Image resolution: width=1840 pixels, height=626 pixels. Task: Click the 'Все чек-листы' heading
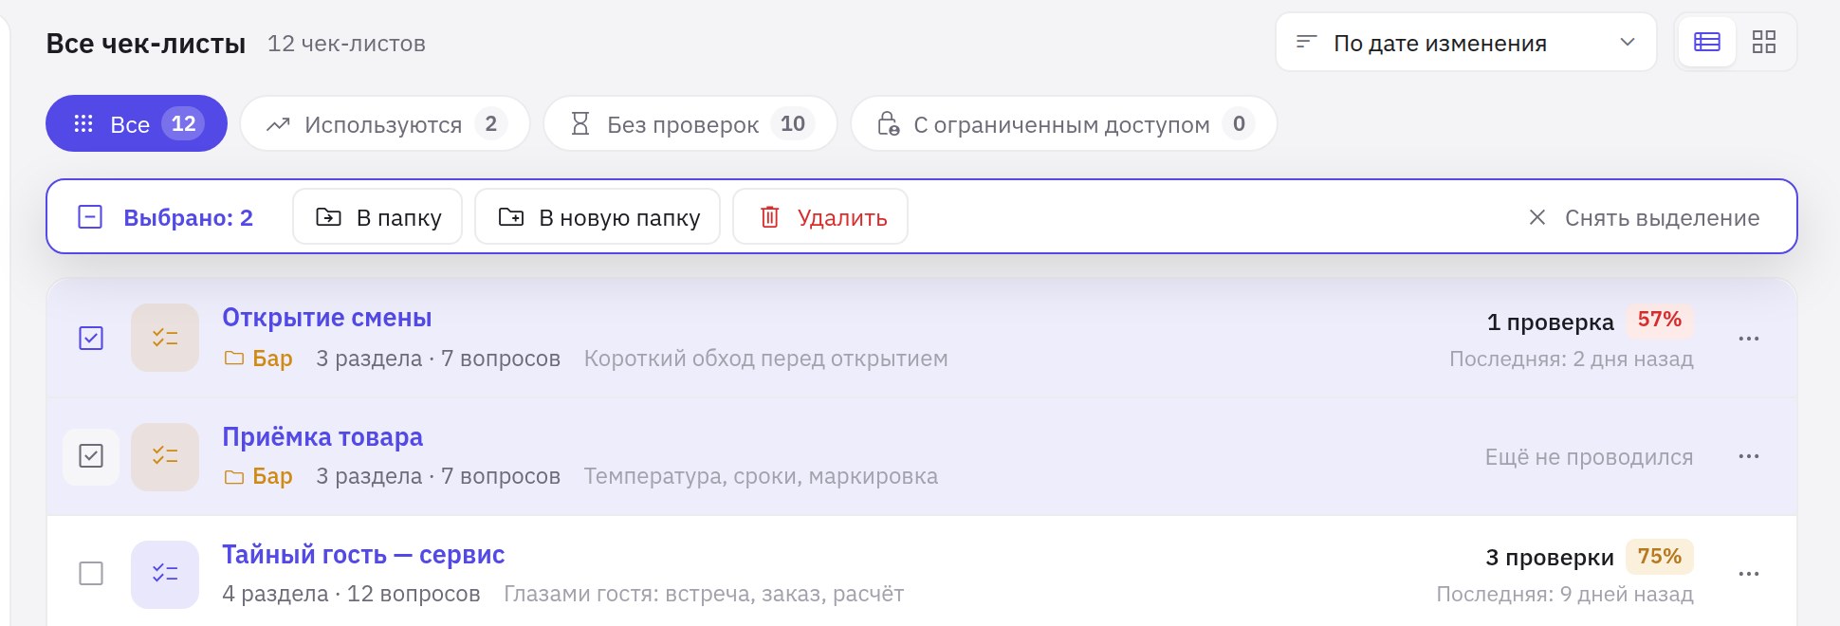click(x=146, y=44)
